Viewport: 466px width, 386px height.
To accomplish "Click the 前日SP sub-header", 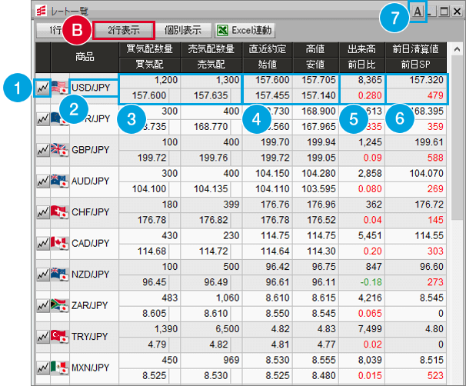I will click(416, 65).
